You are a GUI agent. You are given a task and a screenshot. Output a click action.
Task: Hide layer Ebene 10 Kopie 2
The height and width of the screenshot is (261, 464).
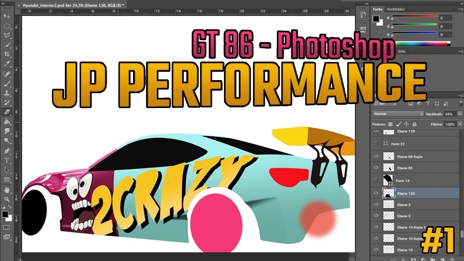(376, 227)
